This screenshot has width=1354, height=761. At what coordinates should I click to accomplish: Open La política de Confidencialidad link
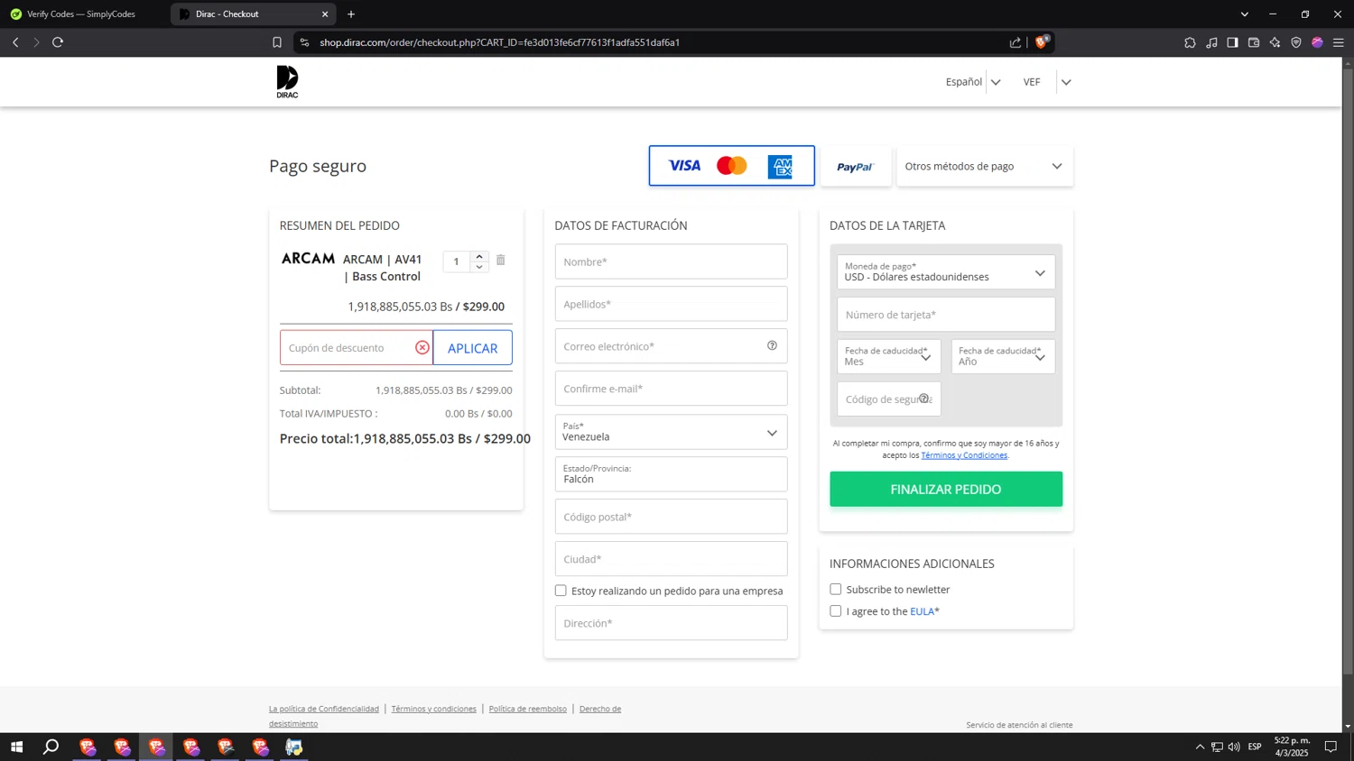324,709
